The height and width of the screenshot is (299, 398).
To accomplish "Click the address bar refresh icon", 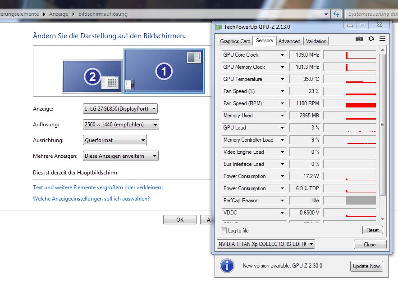I will [x=336, y=14].
